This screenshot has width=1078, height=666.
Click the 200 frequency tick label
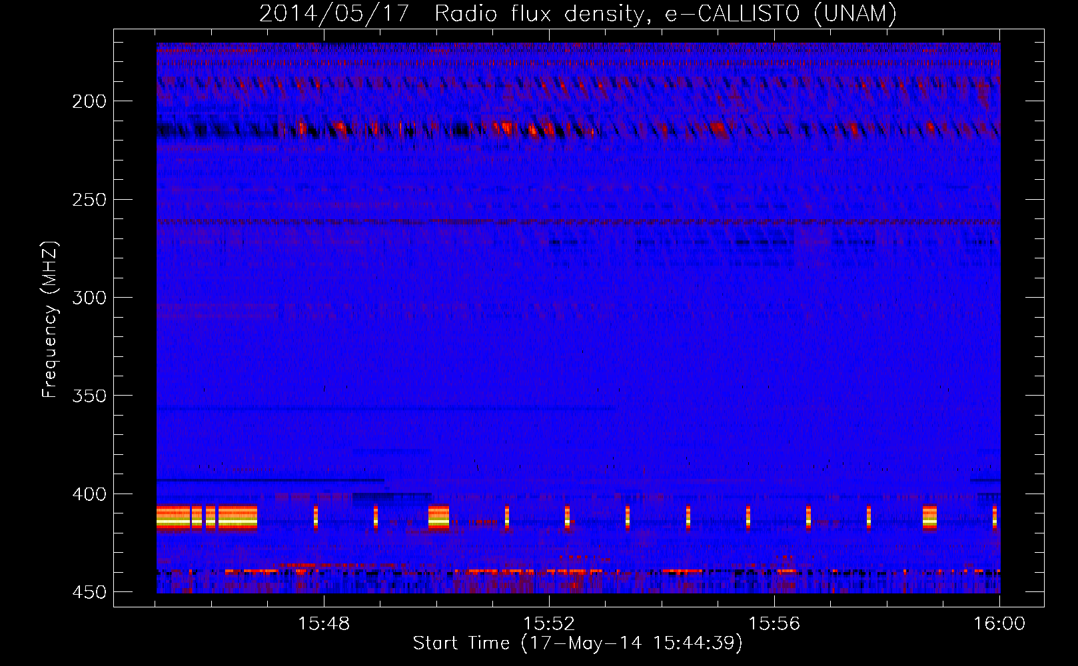[x=89, y=101]
